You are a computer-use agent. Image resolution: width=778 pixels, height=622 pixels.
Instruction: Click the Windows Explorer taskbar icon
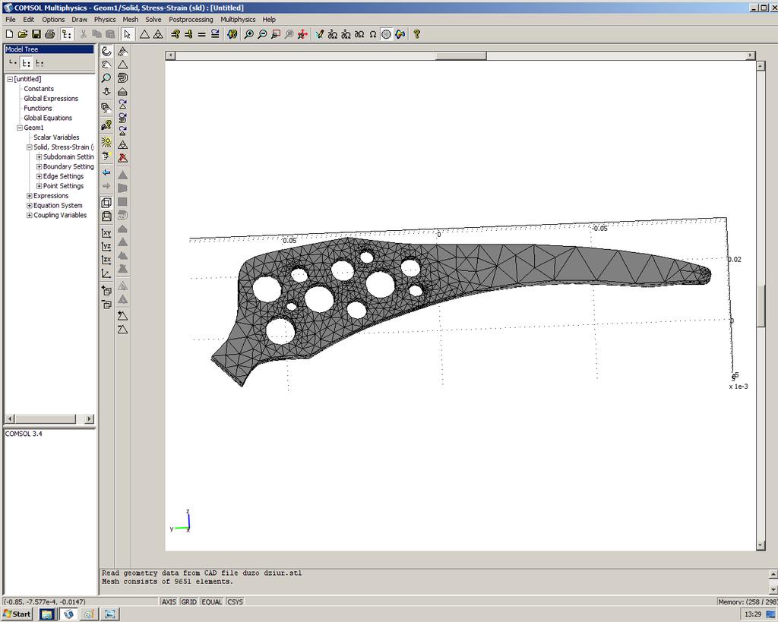pos(46,614)
